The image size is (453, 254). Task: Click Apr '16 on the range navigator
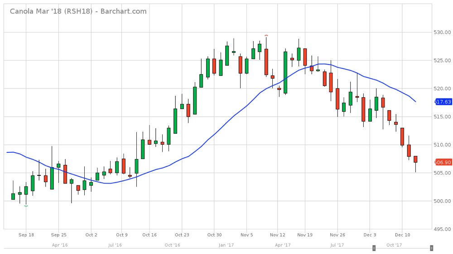click(60, 245)
